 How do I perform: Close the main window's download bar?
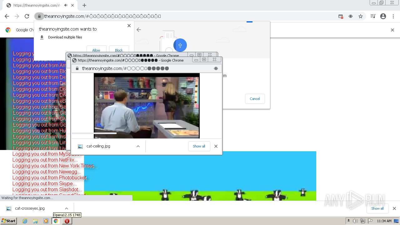click(x=394, y=208)
